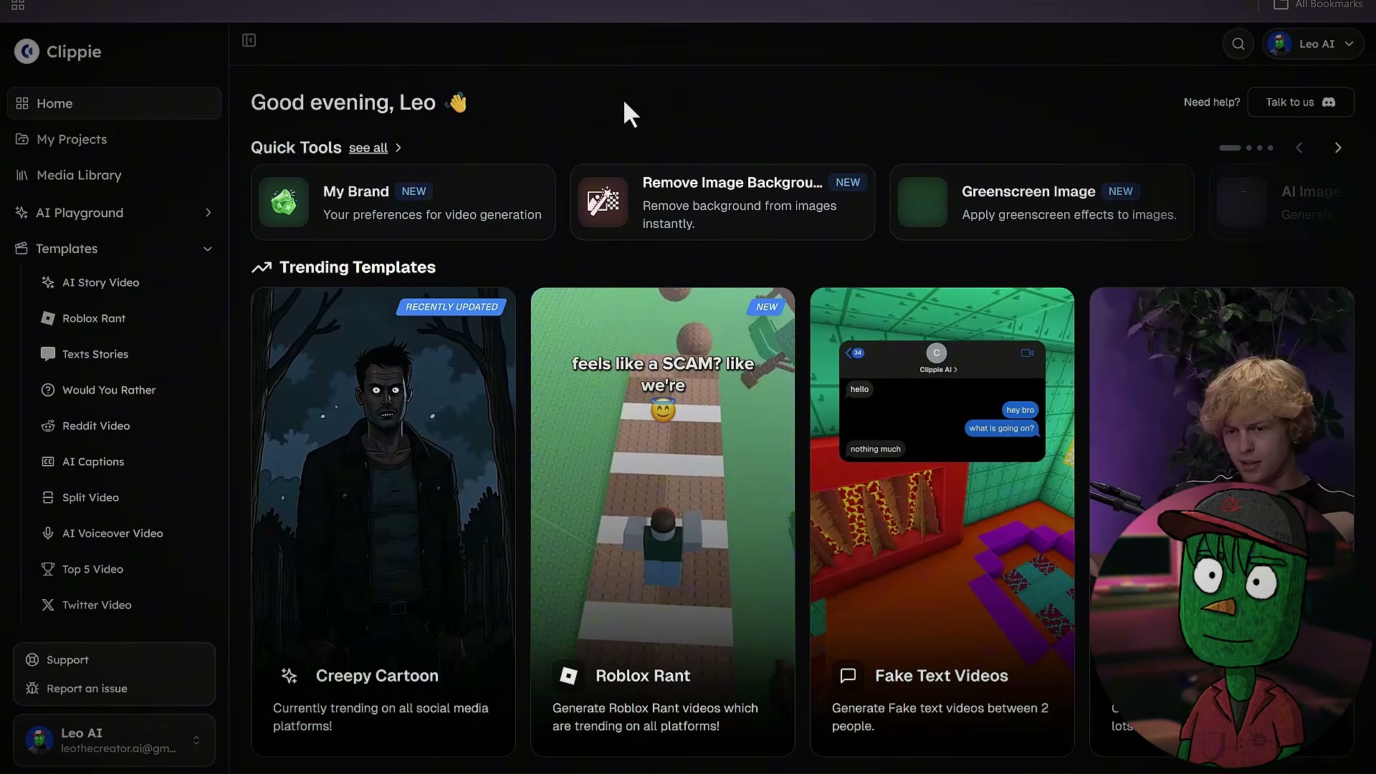This screenshot has height=774, width=1376.
Task: Expand the AI Playground submenu chevron
Action: click(x=209, y=213)
